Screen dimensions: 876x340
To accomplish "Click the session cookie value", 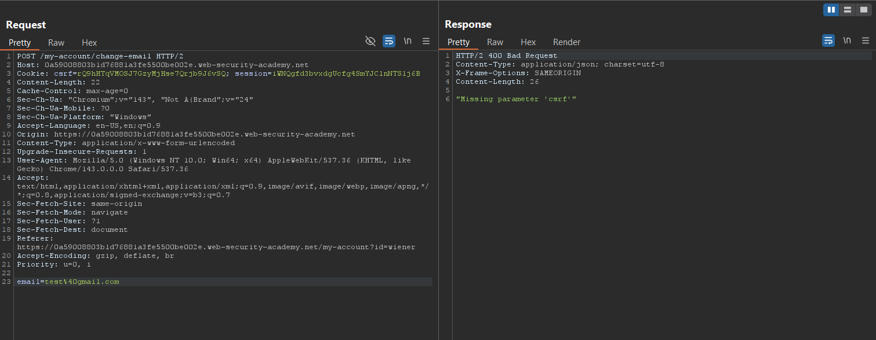I will [x=346, y=73].
